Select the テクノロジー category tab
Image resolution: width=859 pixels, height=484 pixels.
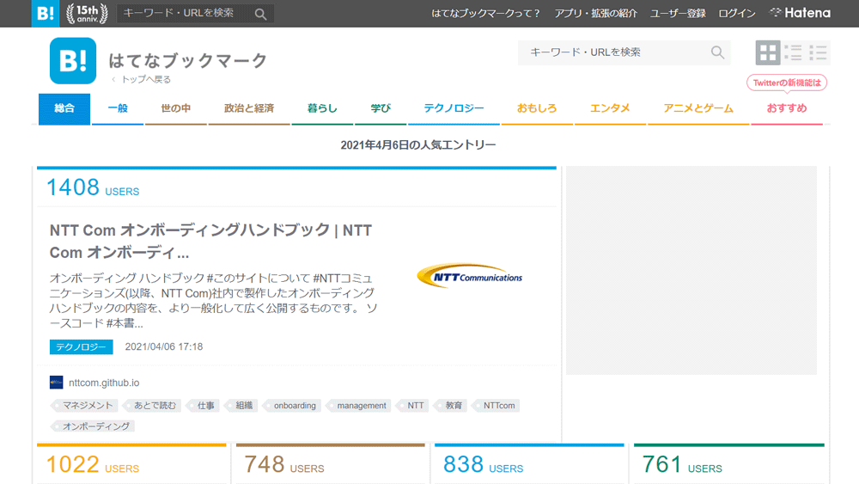click(454, 108)
